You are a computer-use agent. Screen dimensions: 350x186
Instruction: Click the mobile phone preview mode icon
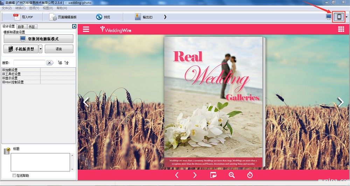point(339,17)
